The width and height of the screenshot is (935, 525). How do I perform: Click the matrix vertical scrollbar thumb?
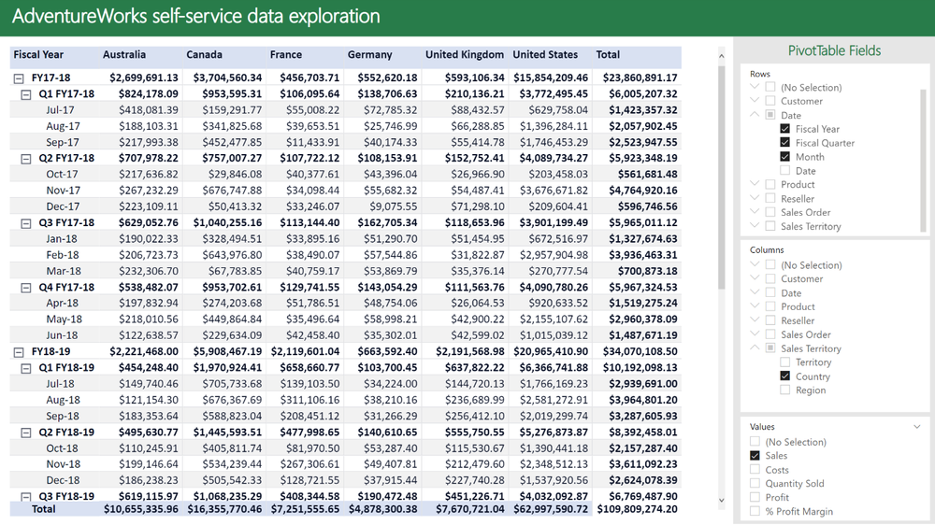(x=721, y=177)
